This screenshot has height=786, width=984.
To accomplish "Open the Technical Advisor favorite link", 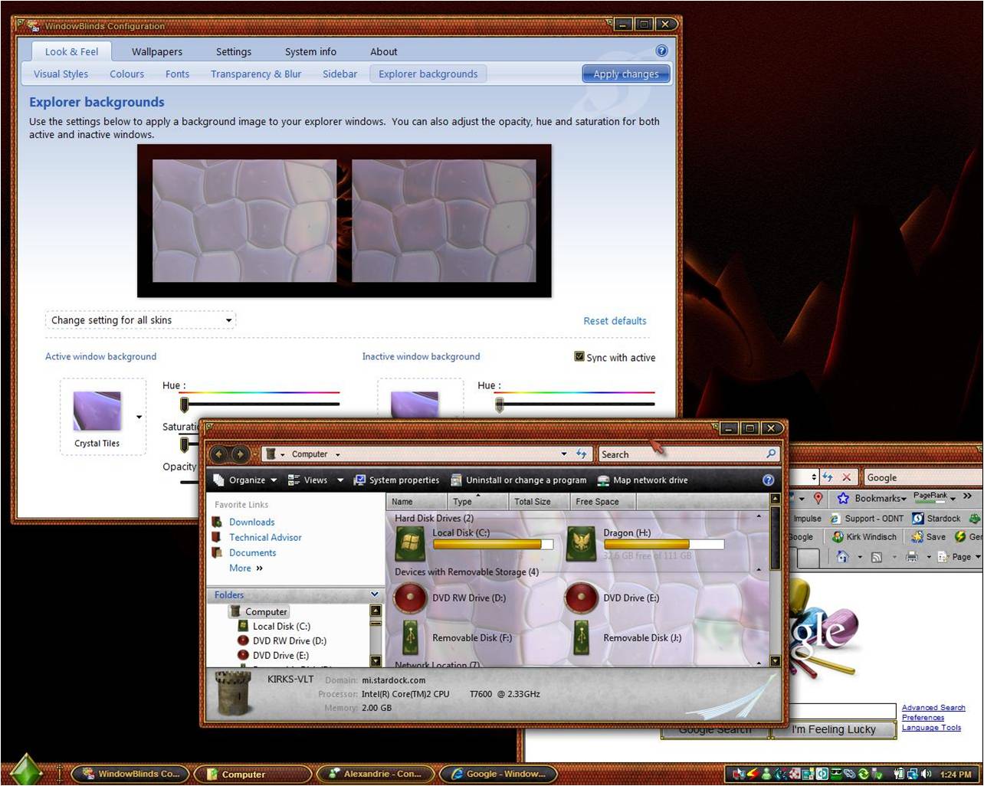I will point(265,537).
